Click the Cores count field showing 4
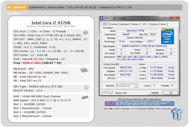189x127 pixels. point(154,86)
